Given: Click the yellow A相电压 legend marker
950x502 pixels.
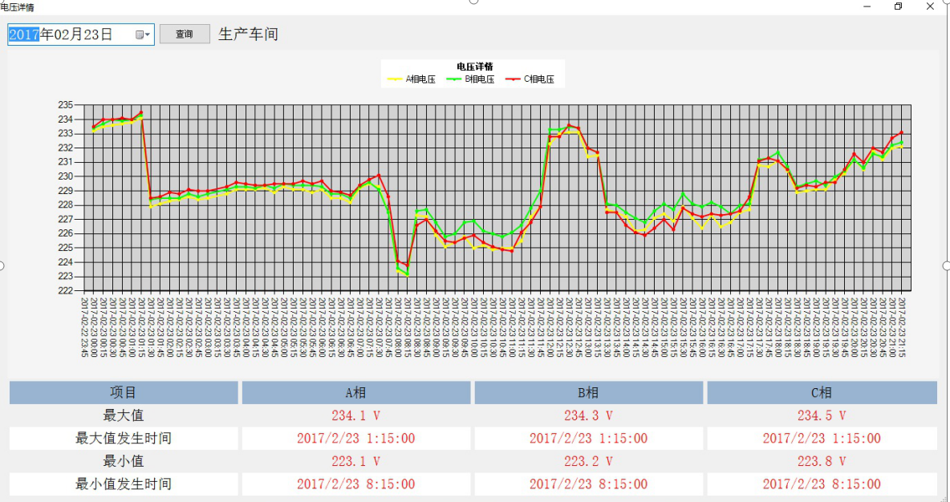Looking at the screenshot, I should click(x=394, y=79).
